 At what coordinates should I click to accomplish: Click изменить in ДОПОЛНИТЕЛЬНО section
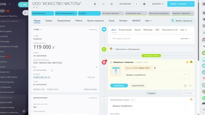click(x=93, y=98)
